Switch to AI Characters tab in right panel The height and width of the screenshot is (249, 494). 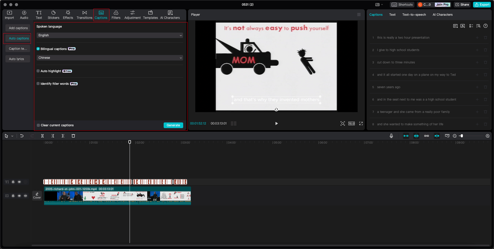[x=443, y=15]
